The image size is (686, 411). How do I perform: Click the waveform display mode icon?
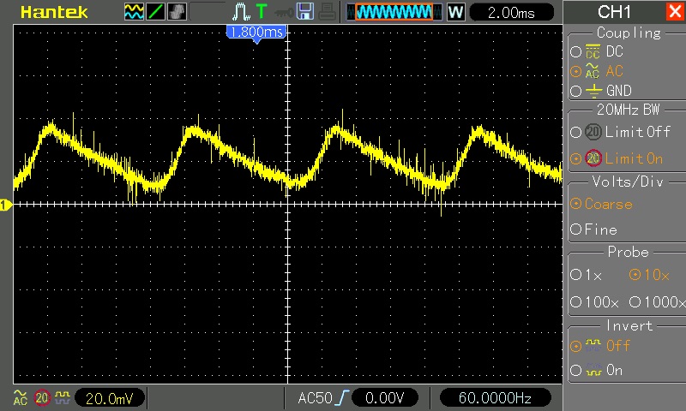pyautogui.click(x=135, y=12)
